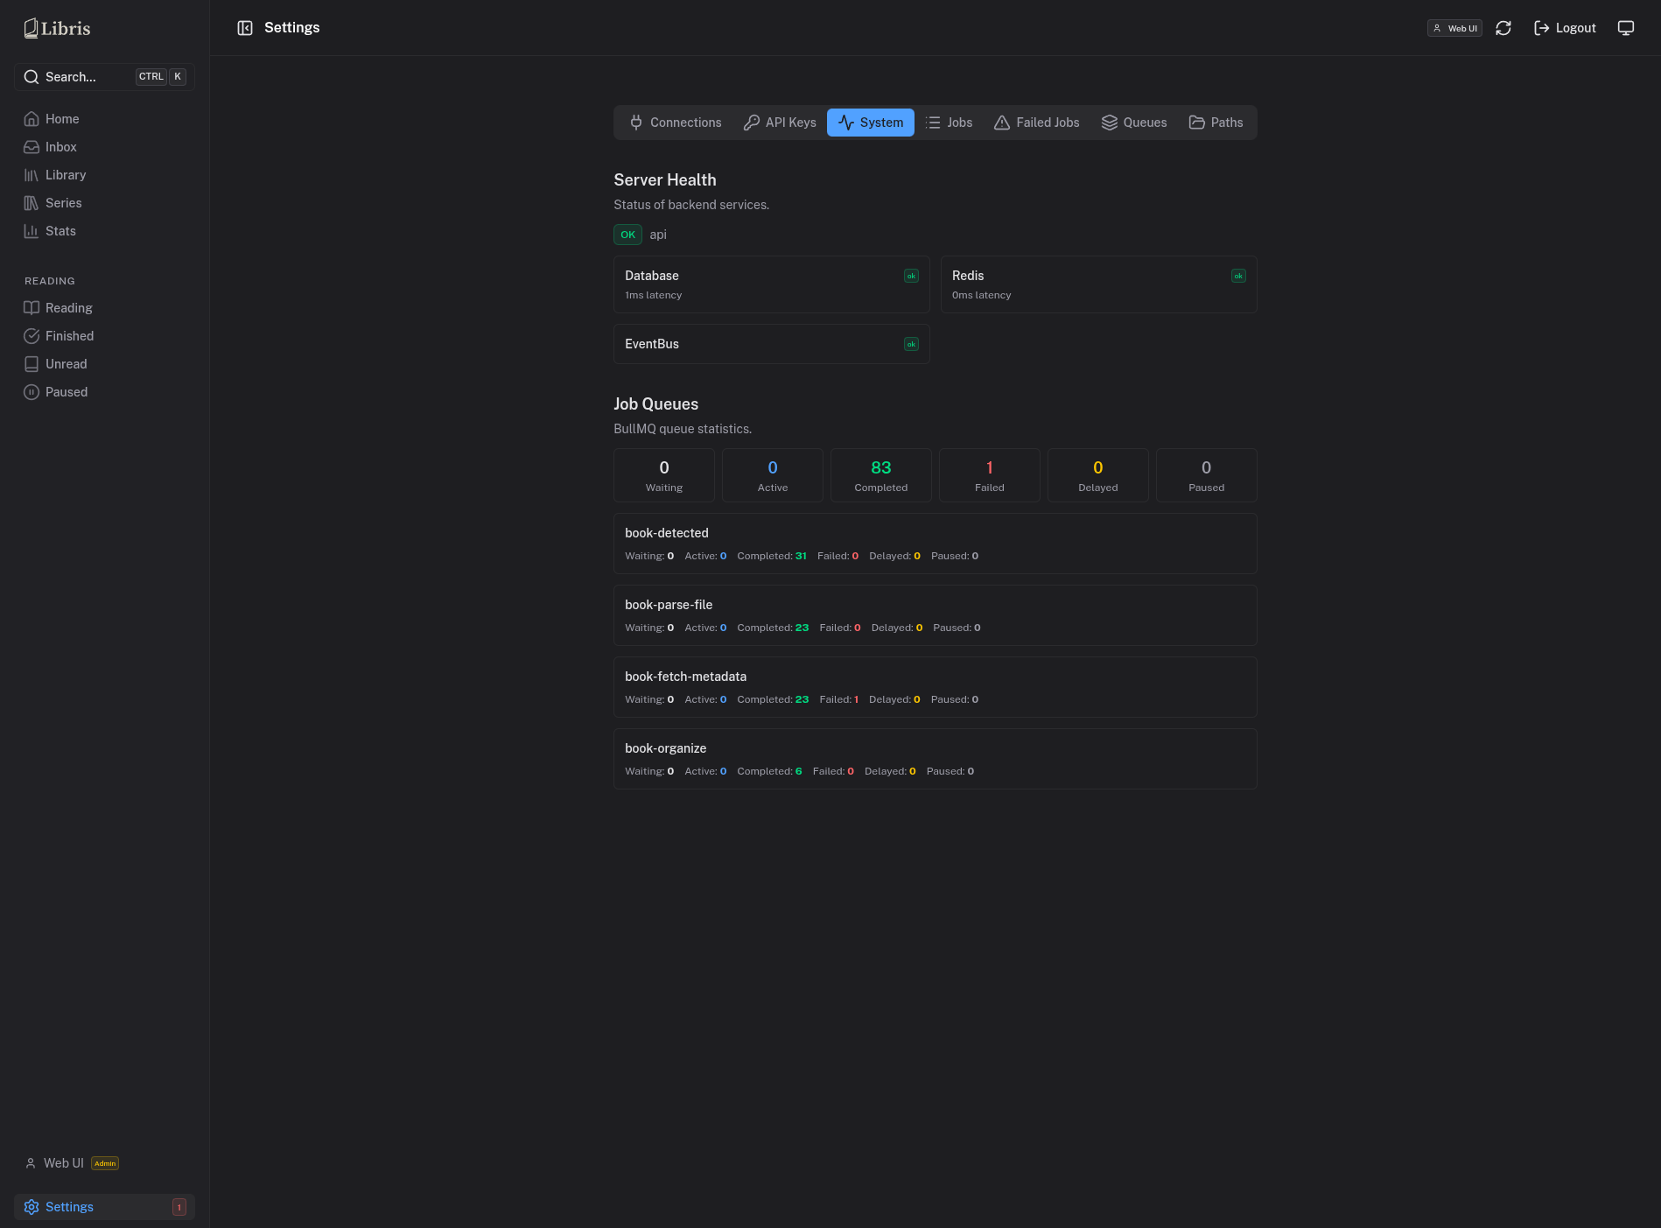Viewport: 1661px width, 1228px height.
Task: Click the Server Health heading
Action: click(665, 180)
